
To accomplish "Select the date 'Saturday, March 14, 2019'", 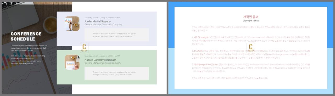I will coord(102,18).
